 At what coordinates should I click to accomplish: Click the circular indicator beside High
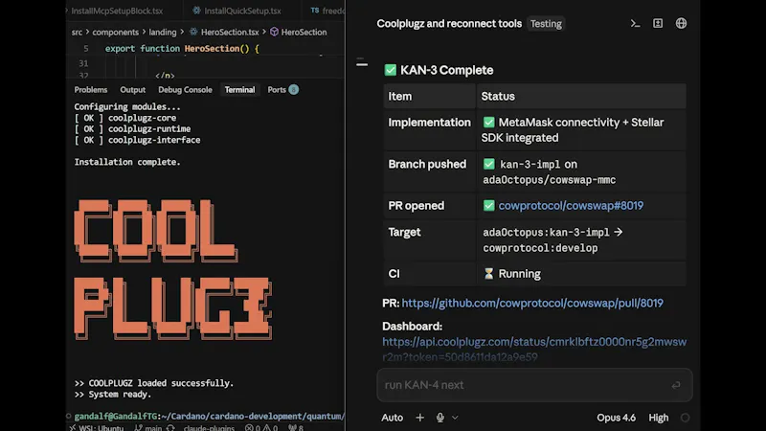(685, 418)
